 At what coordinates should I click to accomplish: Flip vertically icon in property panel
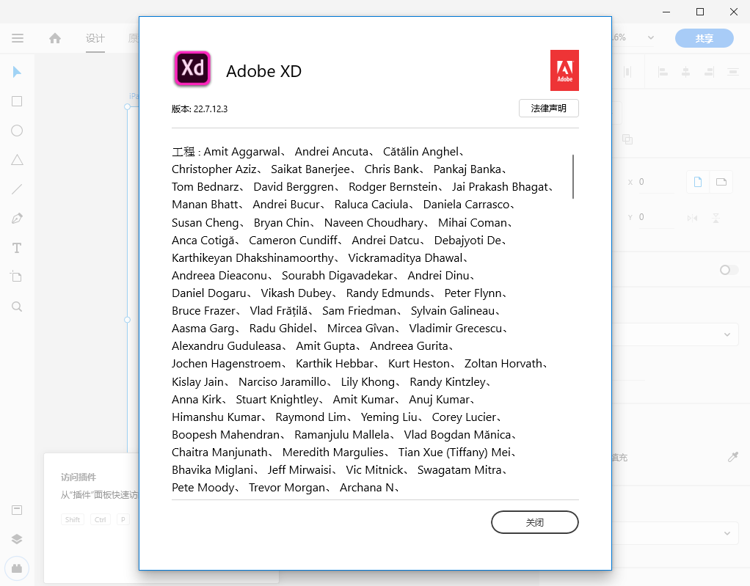point(716,218)
